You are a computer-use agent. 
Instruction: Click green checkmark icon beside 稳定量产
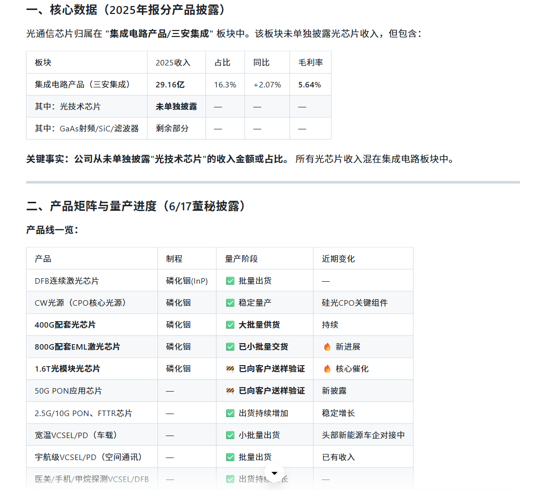230,303
